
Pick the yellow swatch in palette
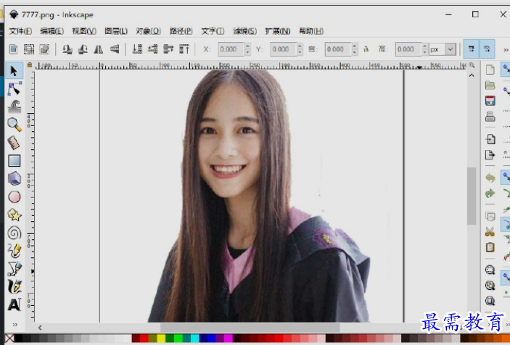coord(161,338)
